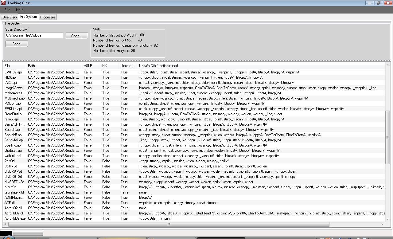This screenshot has width=393, height=239.
Task: Click the vertical scrollbar thumb
Action: point(388,137)
